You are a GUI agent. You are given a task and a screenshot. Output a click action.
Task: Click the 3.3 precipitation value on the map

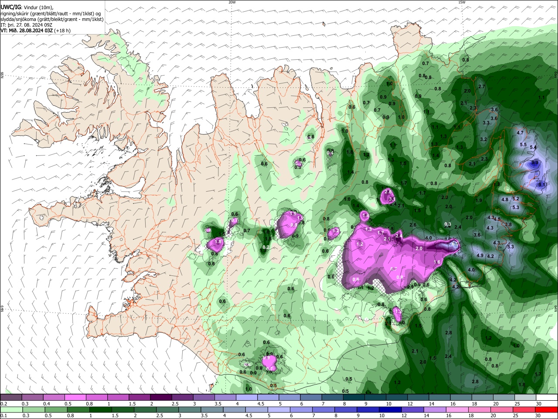[x=487, y=123]
